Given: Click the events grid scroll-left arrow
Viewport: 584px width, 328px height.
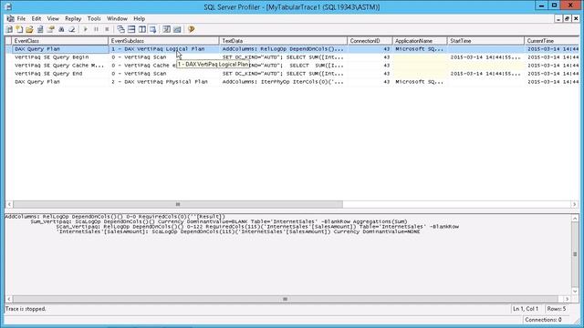Looking at the screenshot, I should pos(9,204).
